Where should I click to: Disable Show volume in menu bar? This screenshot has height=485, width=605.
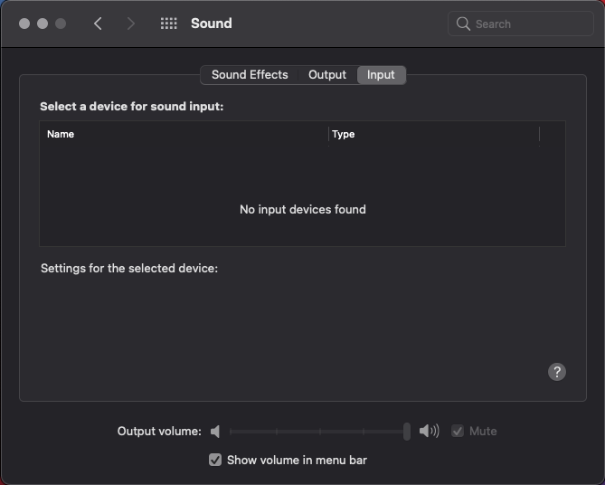[215, 460]
